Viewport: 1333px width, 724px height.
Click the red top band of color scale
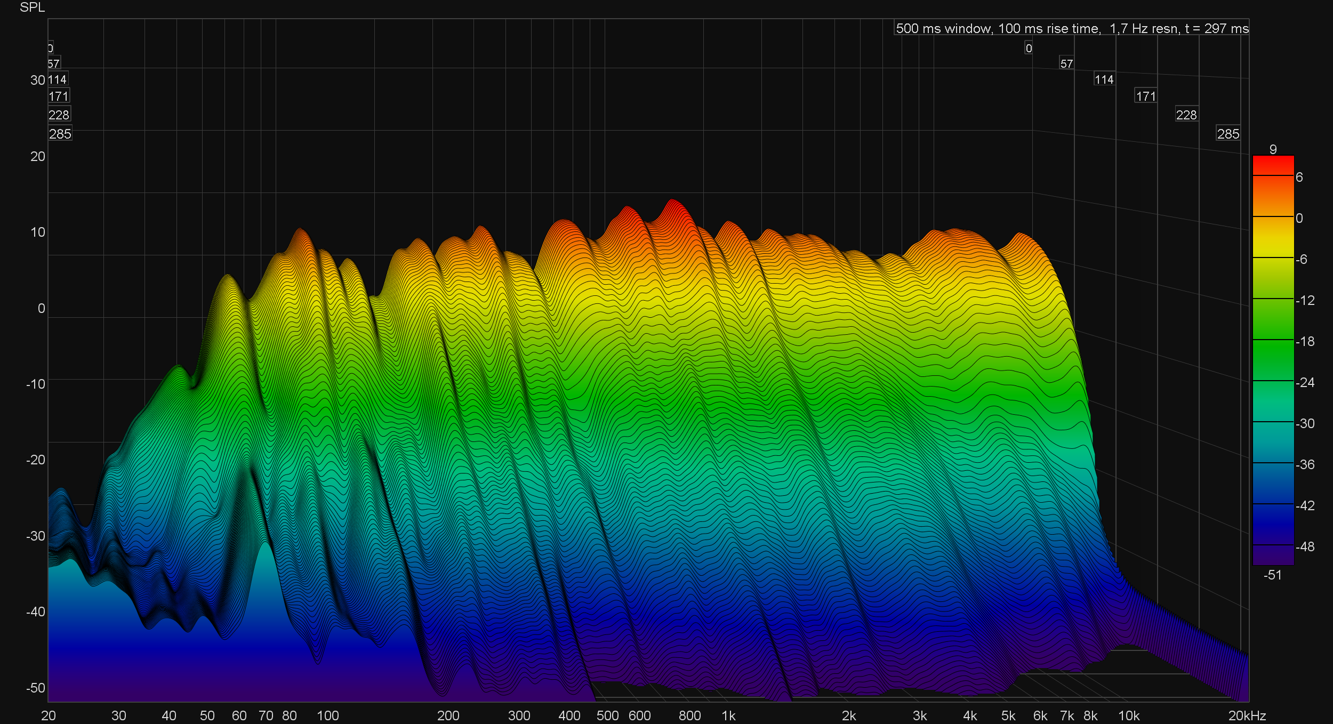pyautogui.click(x=1273, y=165)
